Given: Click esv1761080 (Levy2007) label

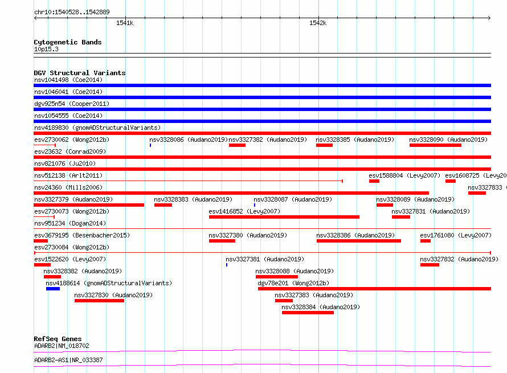Looking at the screenshot, I should click(456, 235).
